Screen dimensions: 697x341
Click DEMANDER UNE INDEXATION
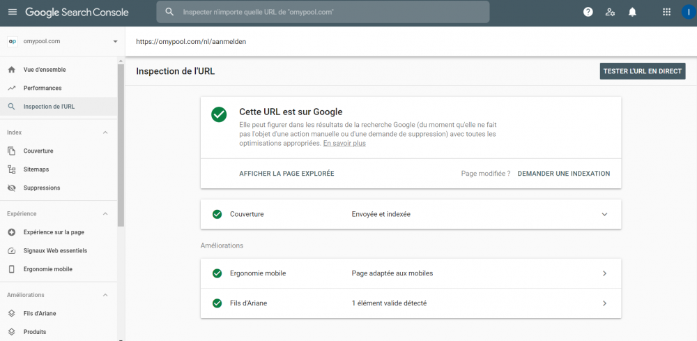pyautogui.click(x=563, y=174)
